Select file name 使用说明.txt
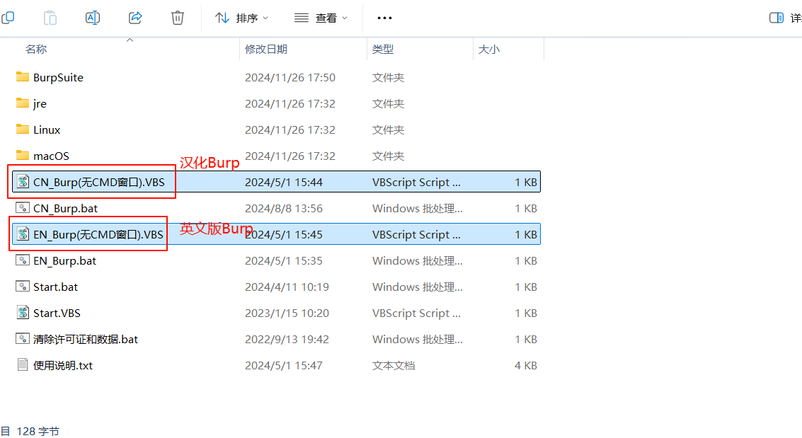The width and height of the screenshot is (802, 438). (x=63, y=365)
